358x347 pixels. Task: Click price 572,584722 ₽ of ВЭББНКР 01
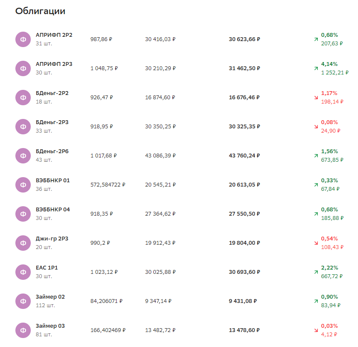coord(108,185)
